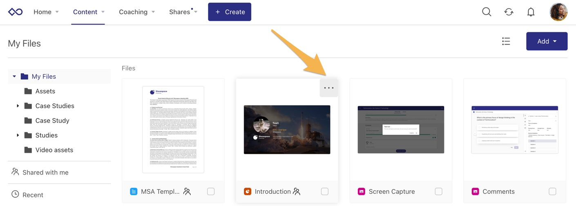
Task: Click the infinity logo in the header
Action: [16, 12]
